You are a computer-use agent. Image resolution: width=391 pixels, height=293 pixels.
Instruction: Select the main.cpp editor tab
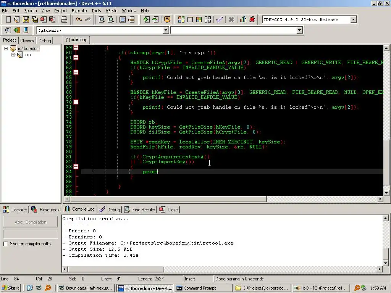point(76,40)
